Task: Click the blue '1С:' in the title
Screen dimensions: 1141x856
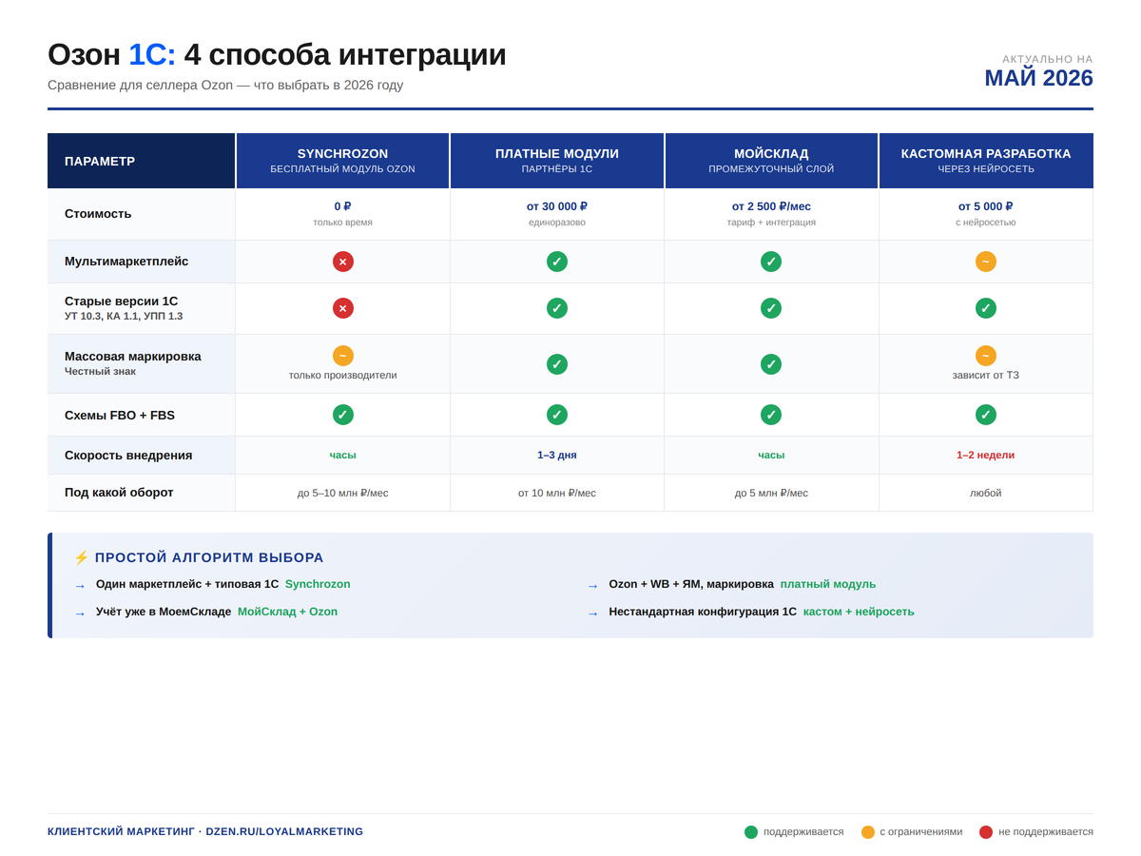Action: click(x=152, y=54)
